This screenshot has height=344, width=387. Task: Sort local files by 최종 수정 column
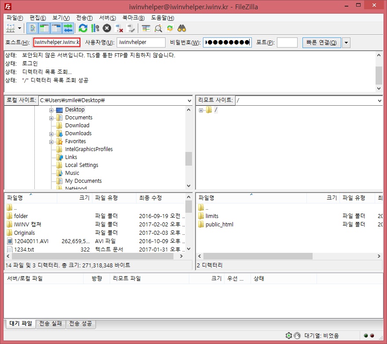tap(160, 198)
